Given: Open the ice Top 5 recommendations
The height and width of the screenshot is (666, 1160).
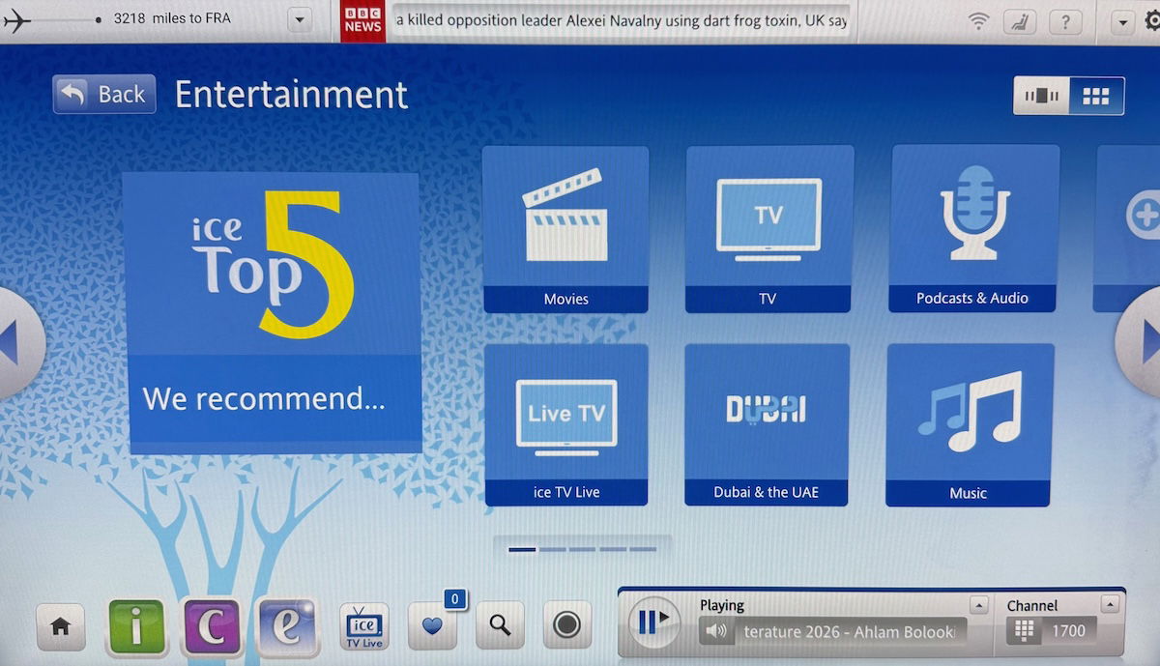Looking at the screenshot, I should pyautogui.click(x=275, y=312).
